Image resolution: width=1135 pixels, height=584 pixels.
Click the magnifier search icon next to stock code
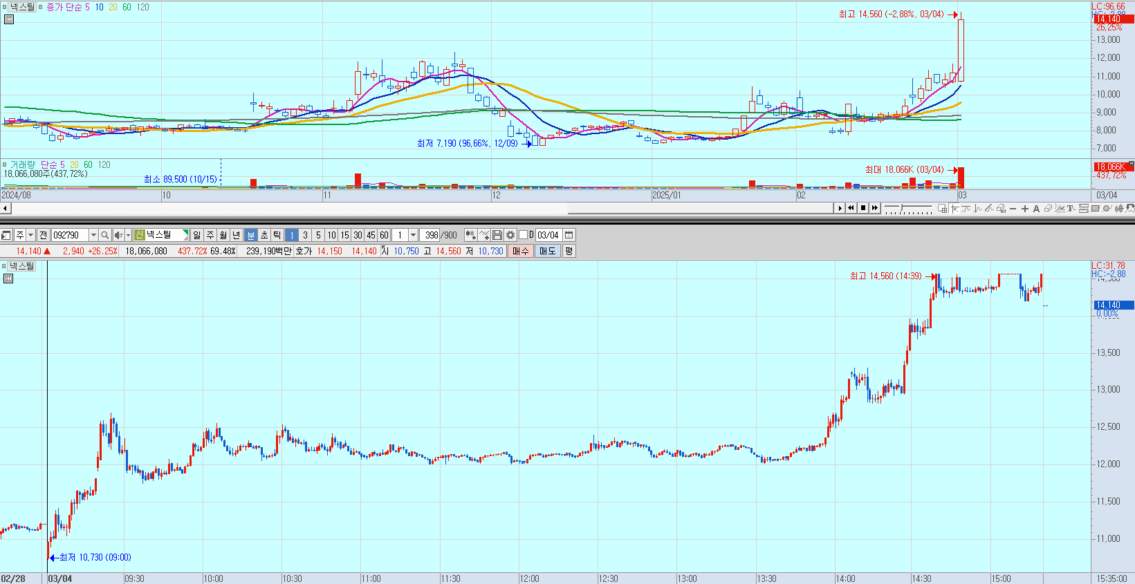[x=104, y=235]
